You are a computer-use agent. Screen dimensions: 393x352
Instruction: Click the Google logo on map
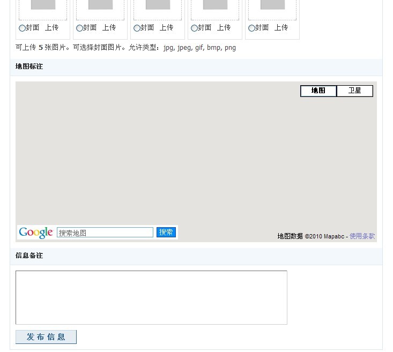(x=36, y=233)
